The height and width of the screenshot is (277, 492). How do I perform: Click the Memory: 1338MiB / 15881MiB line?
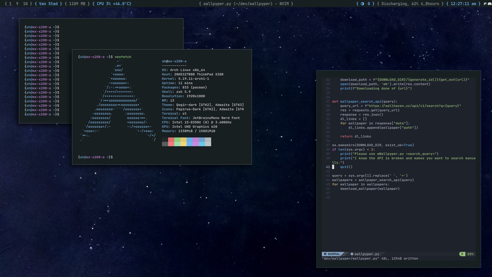point(188,131)
